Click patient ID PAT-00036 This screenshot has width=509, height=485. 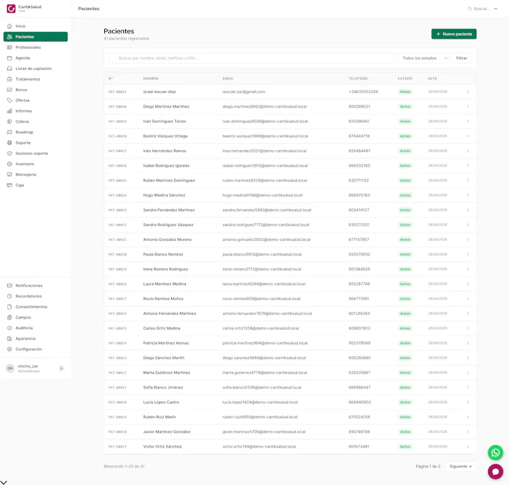click(118, 166)
